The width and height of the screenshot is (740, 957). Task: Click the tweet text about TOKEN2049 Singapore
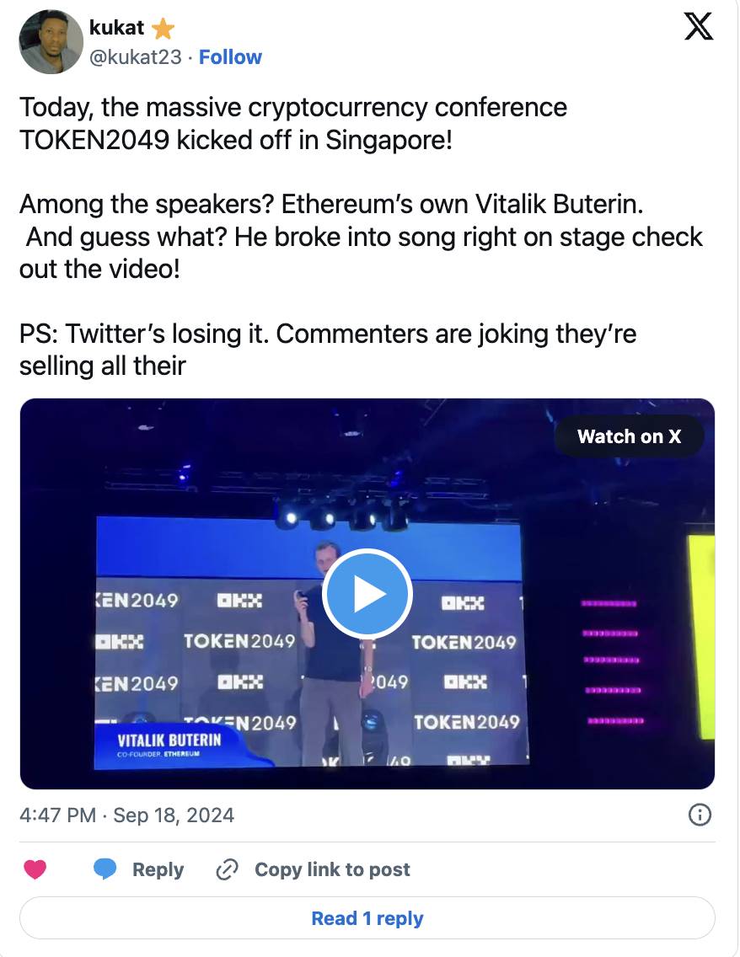point(293,123)
